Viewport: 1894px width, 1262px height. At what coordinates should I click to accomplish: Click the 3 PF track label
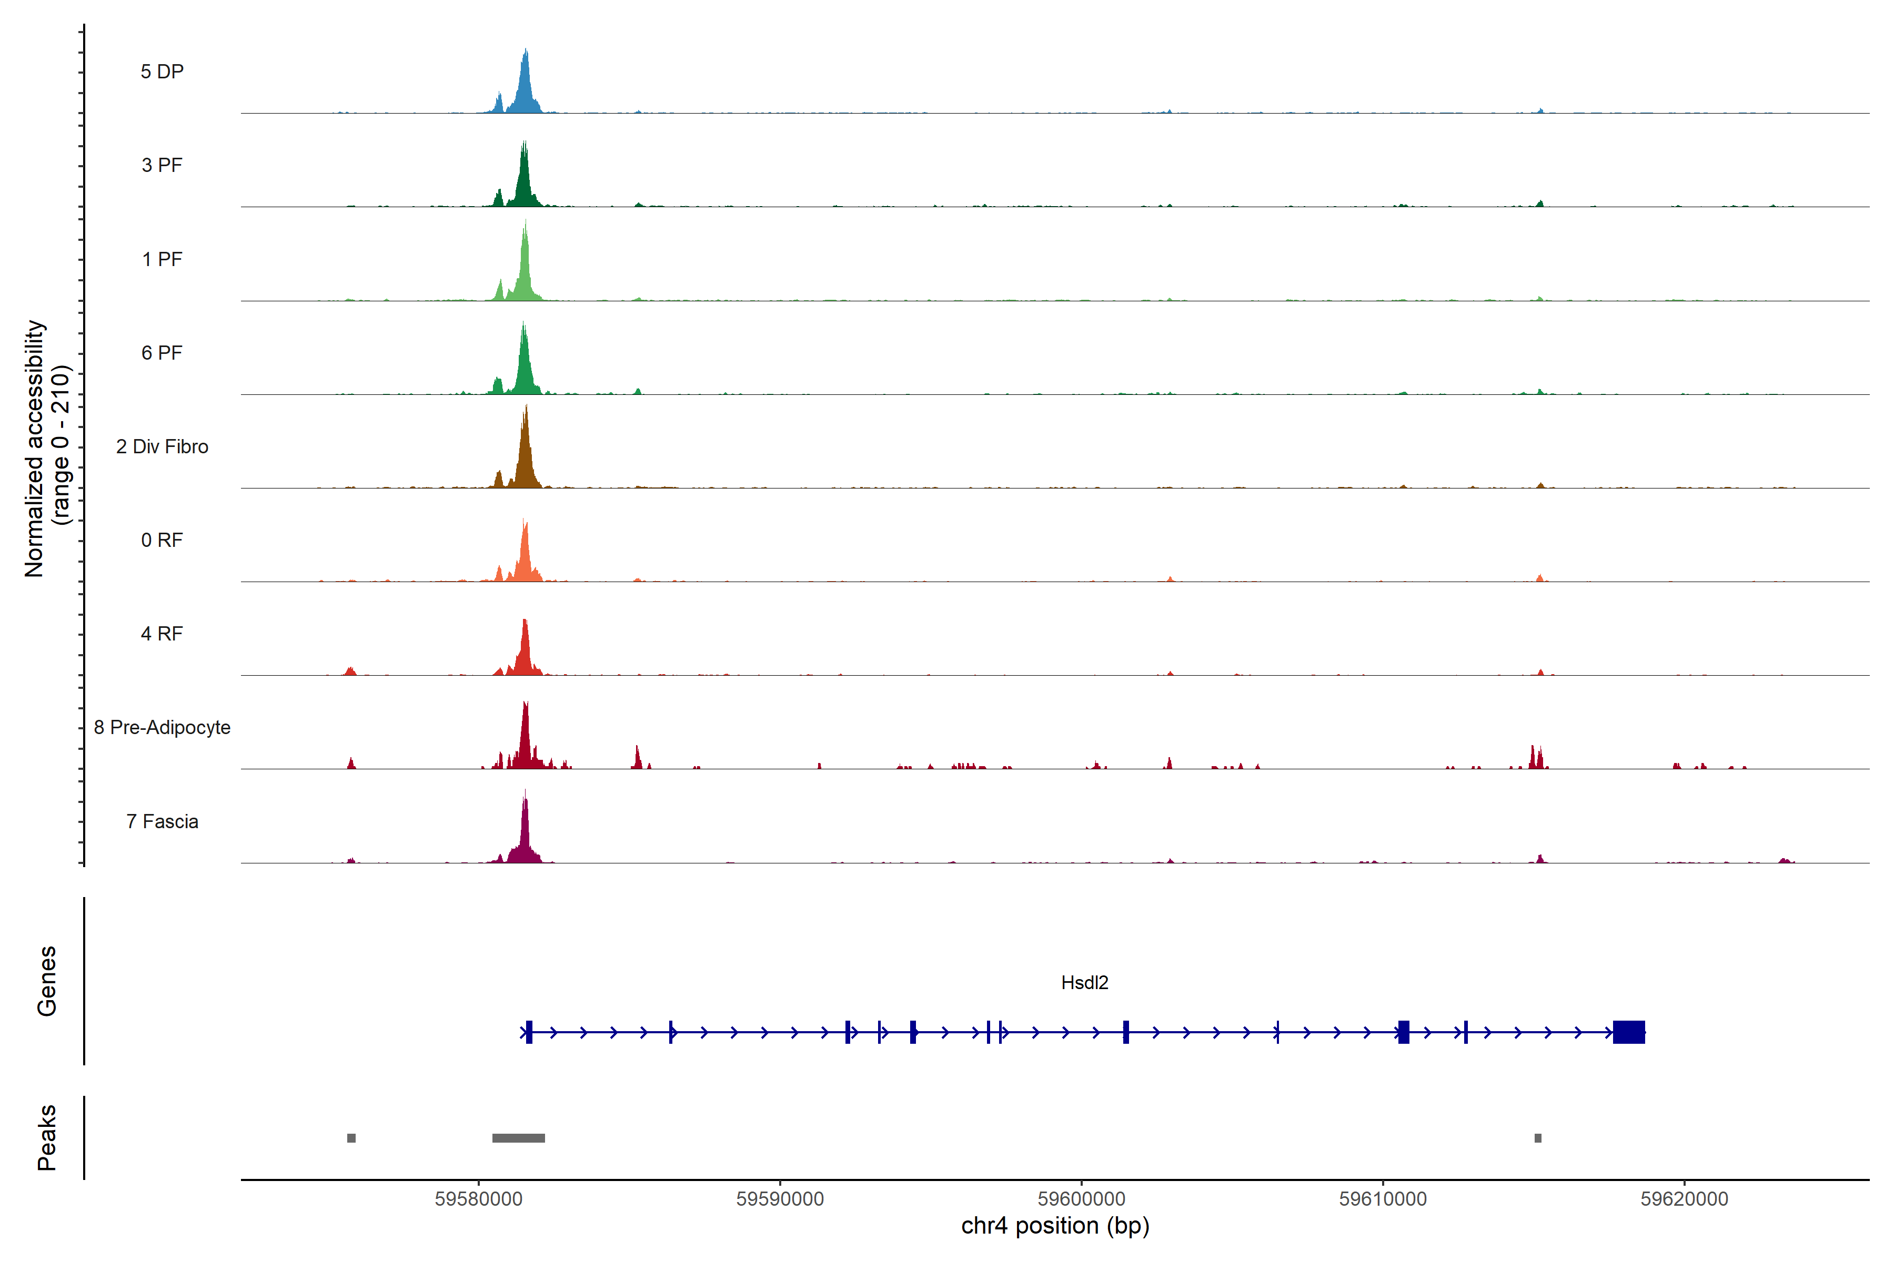click(162, 165)
